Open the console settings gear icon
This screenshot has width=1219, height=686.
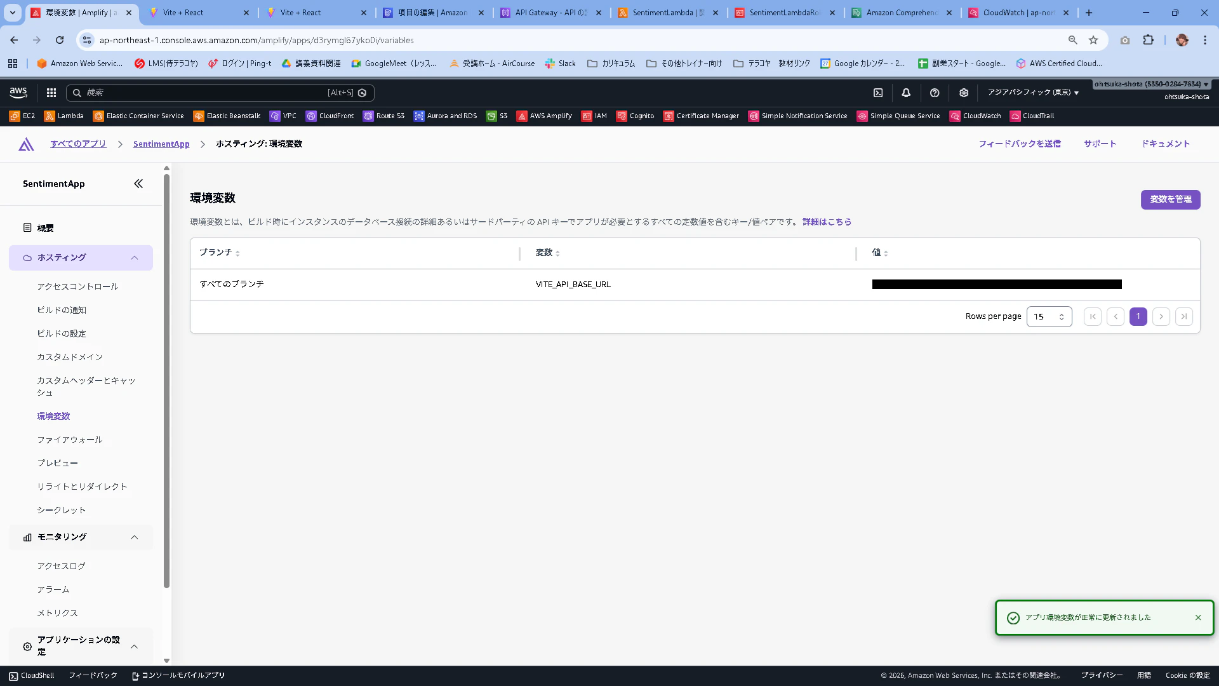pos(964,93)
